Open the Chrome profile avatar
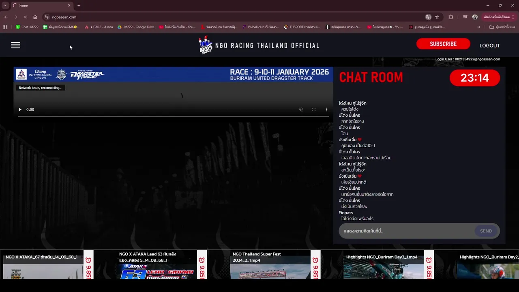This screenshot has height=292, width=519. 475,17
